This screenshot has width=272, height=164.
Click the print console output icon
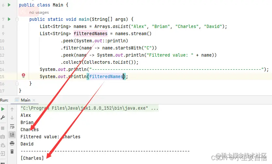point(12,143)
